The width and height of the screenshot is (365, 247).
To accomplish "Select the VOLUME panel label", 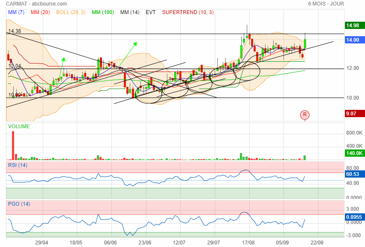I will pos(19,126).
